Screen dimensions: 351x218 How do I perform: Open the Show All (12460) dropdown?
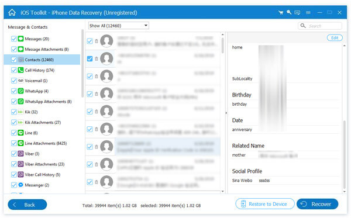[119, 26]
